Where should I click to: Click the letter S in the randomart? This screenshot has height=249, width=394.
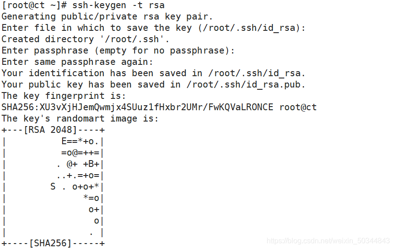[x=53, y=186]
